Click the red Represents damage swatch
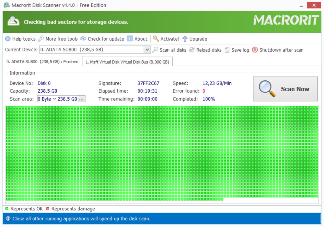Image resolution: width=324 pixels, height=227 pixels. pos(48,209)
